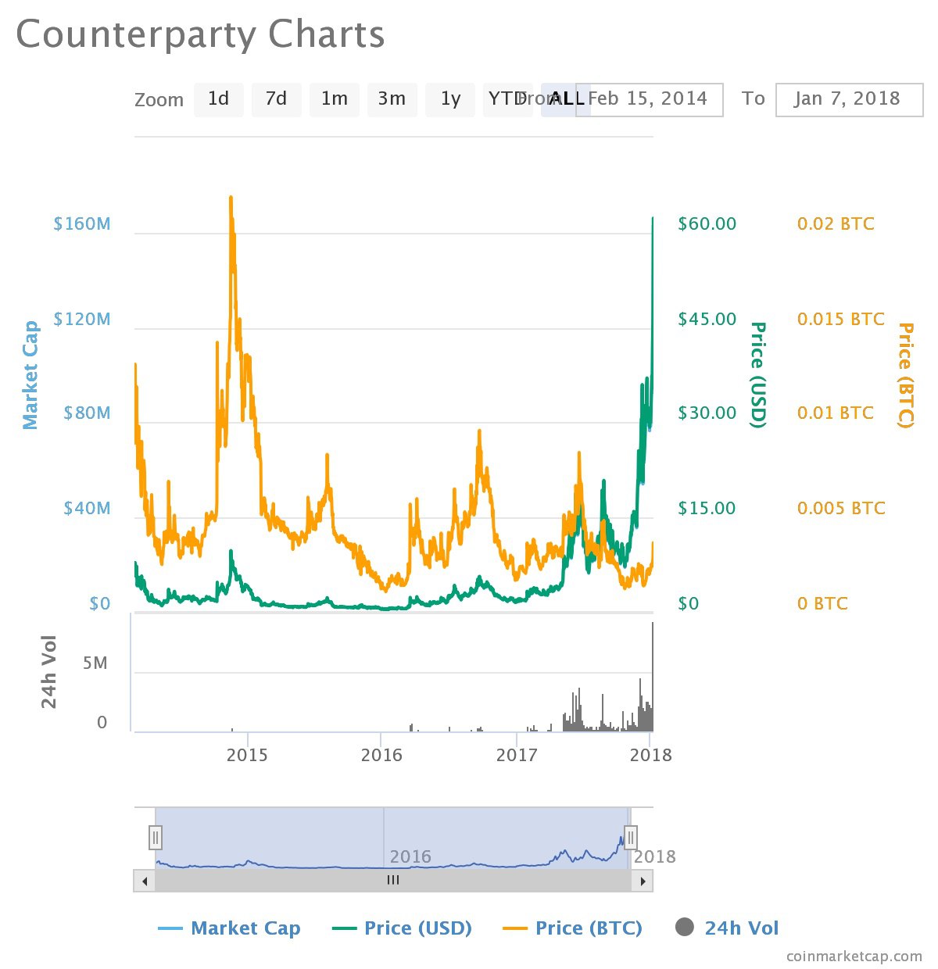Click the vertical Price (USD) axis title
The image size is (938, 969).
pos(758,375)
